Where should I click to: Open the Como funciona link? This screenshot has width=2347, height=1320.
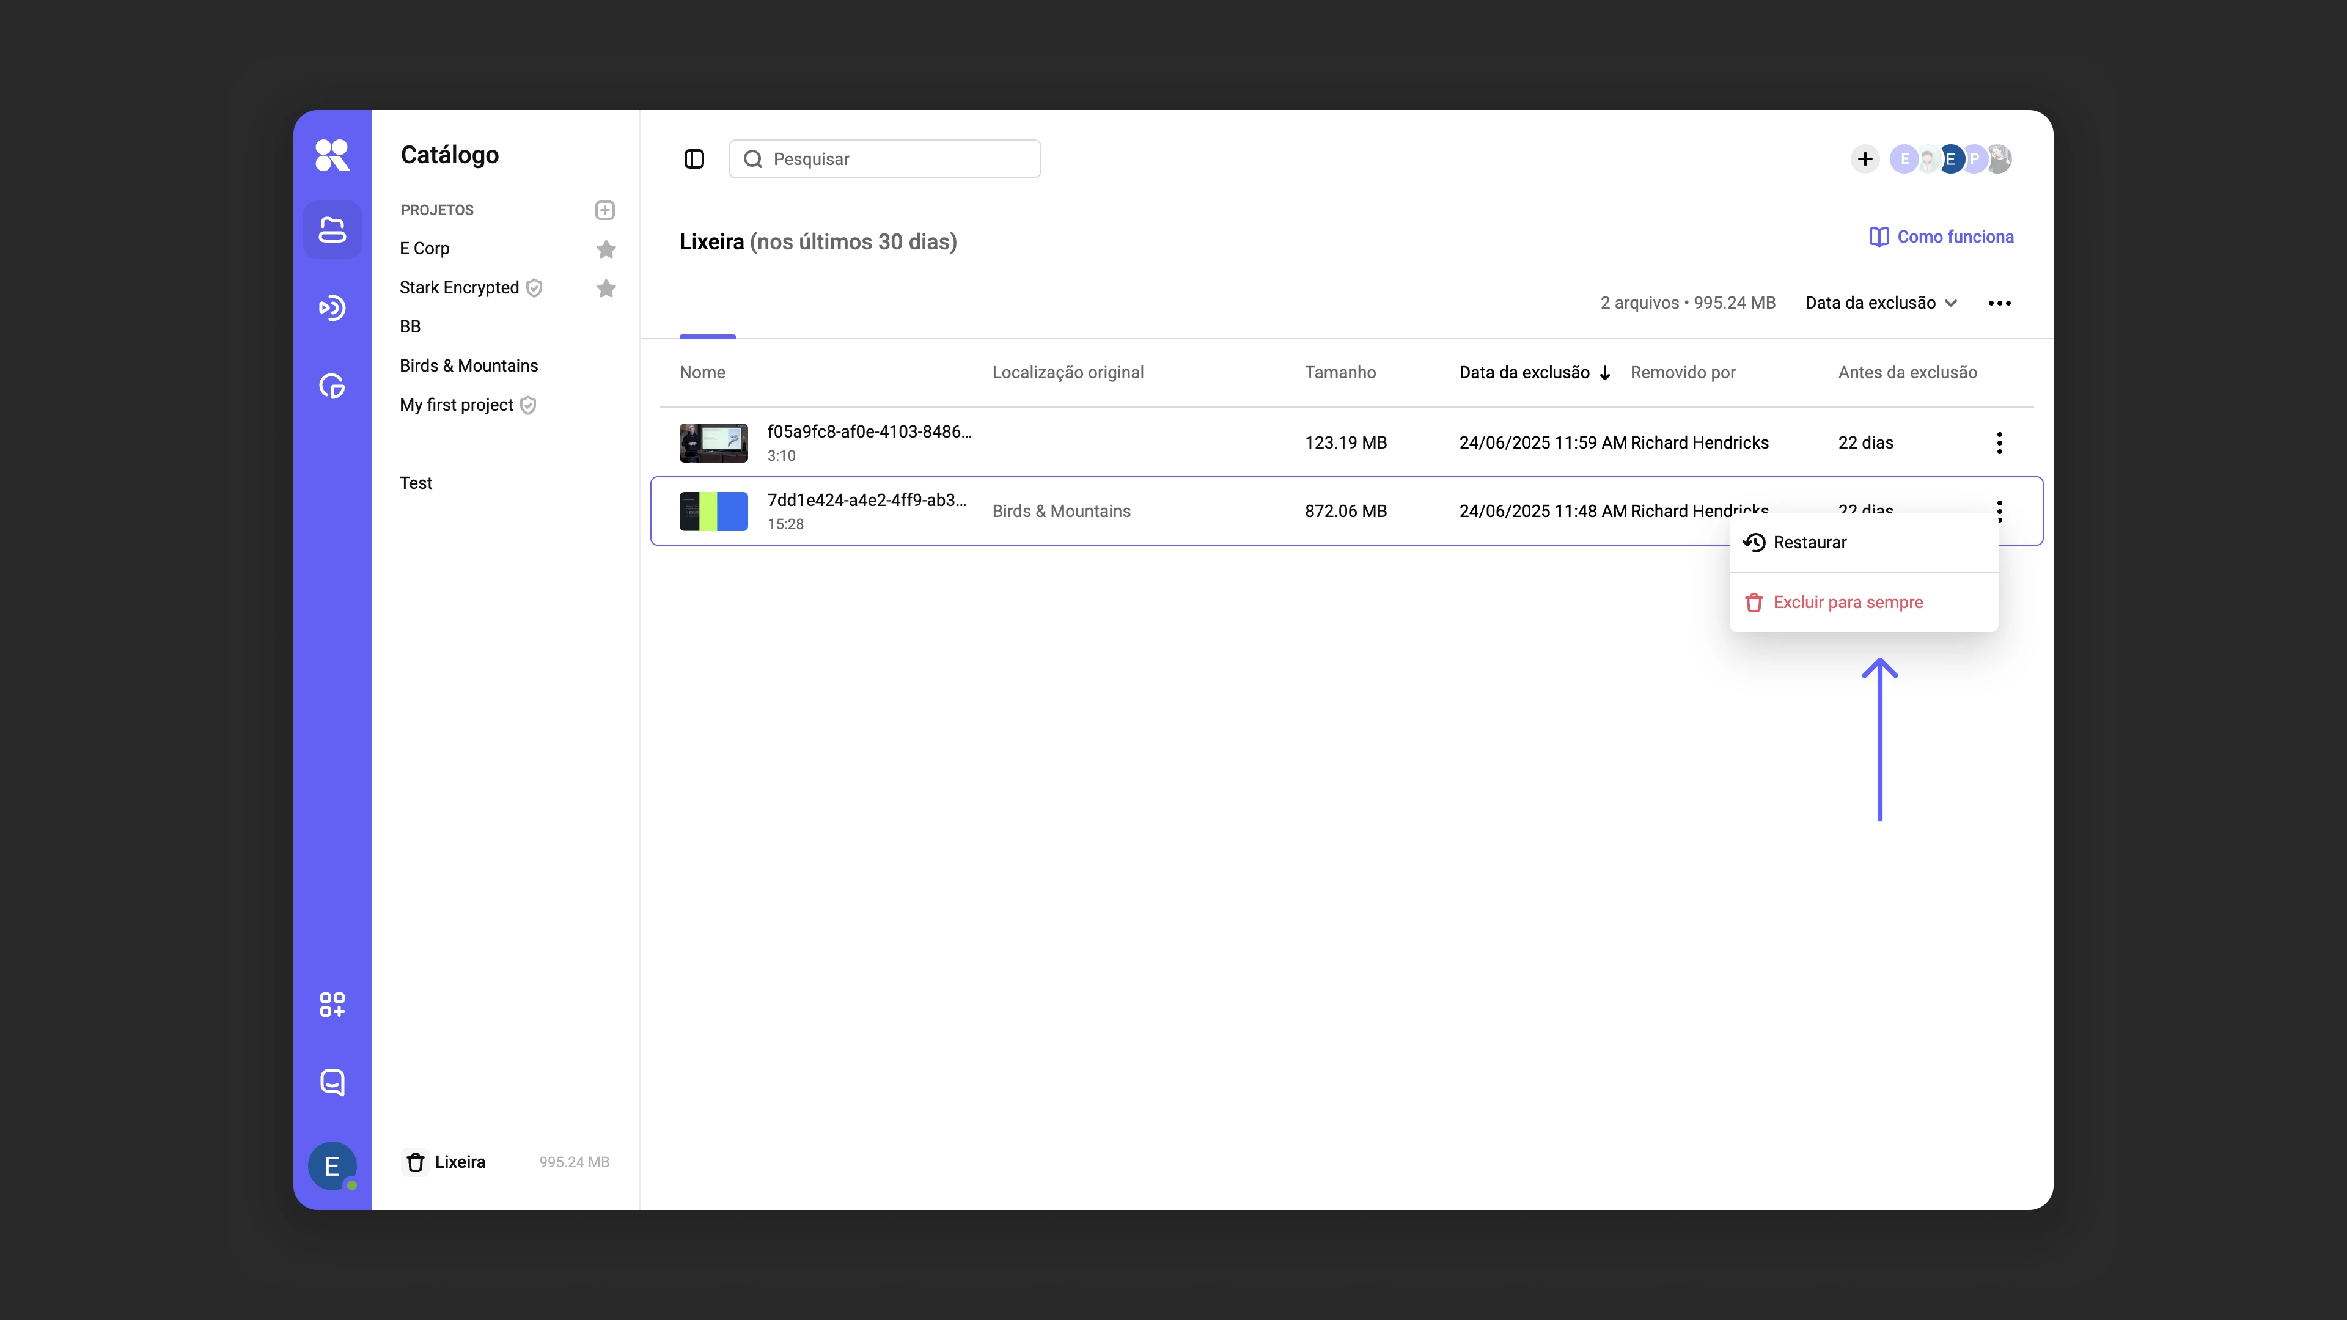tap(1942, 237)
